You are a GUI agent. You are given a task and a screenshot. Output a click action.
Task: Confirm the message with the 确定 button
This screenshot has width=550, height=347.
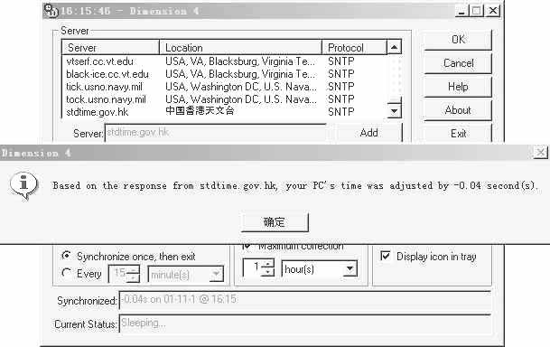(275, 221)
